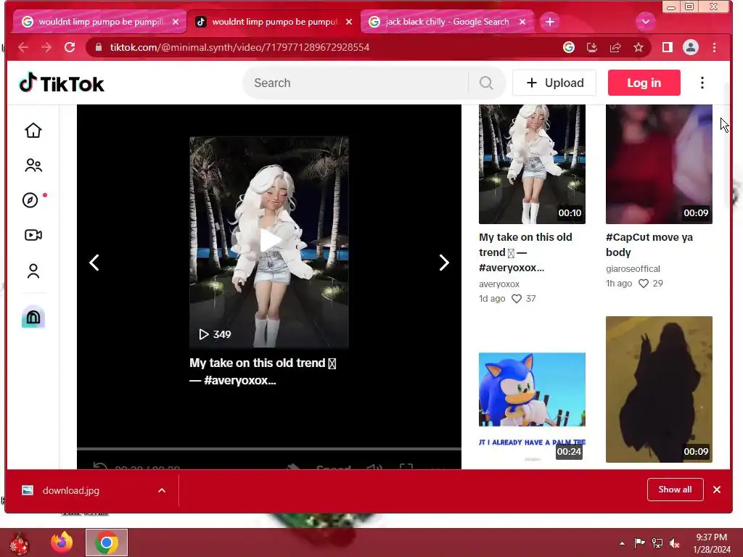Click the muted volume tray icon
The image size is (743, 557).
tap(674, 542)
